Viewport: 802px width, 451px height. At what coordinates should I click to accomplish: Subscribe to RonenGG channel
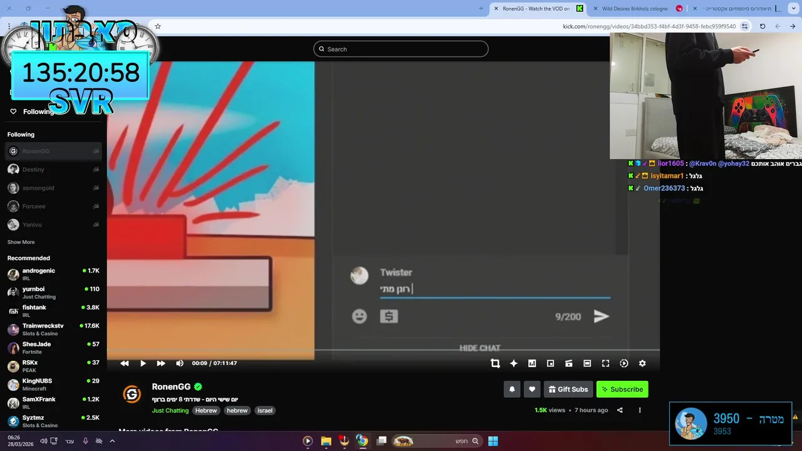tap(622, 389)
